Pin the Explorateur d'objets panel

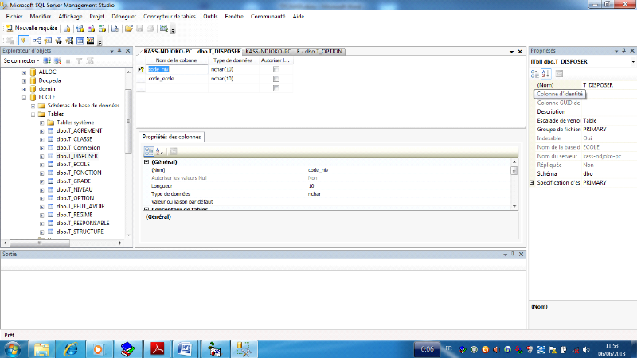pyautogui.click(x=119, y=51)
